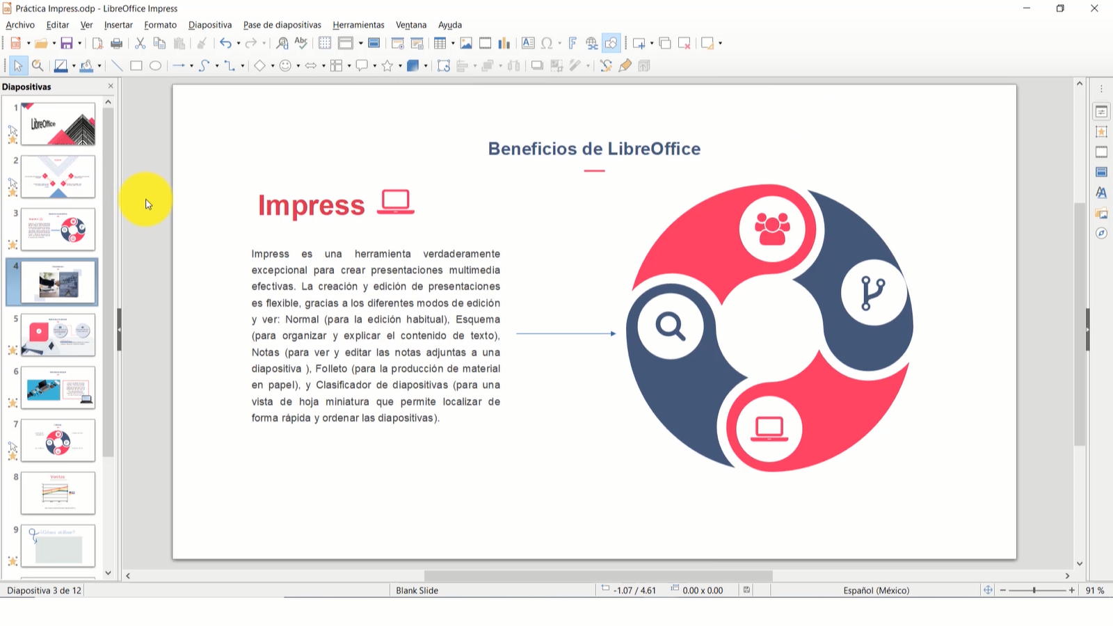
Task: Close the Diapositivas panel
Action: coord(111,86)
